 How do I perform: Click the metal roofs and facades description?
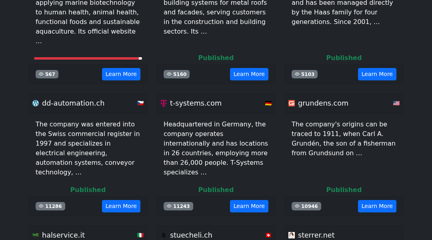(216, 17)
